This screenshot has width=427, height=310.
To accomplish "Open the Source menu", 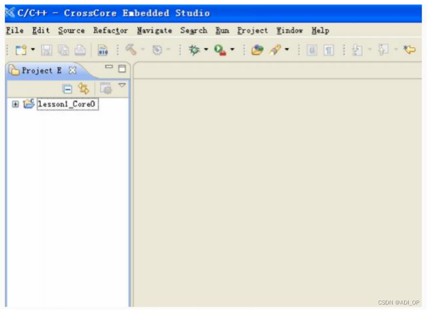I will click(x=71, y=30).
